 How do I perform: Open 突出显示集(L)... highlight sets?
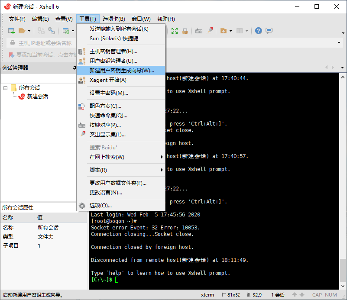tap(121, 135)
